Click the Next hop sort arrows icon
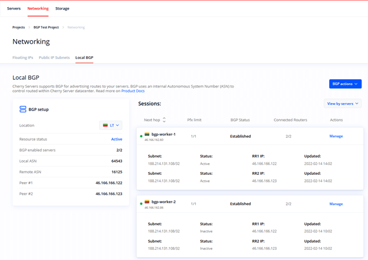The height and width of the screenshot is (260, 368). tap(164, 120)
